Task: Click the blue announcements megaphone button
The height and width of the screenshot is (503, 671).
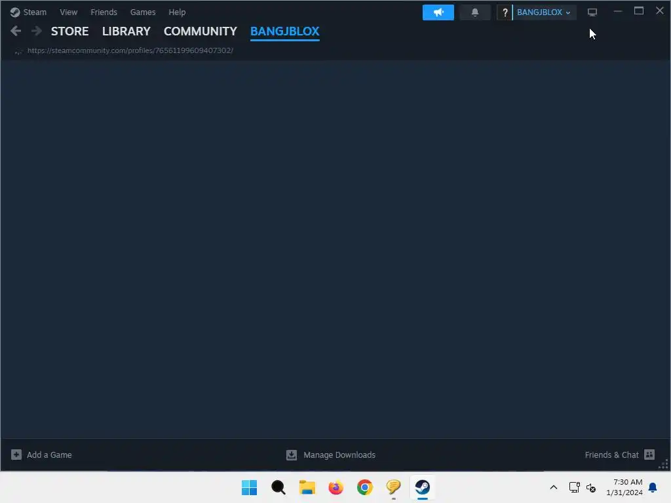Action: [x=438, y=12]
